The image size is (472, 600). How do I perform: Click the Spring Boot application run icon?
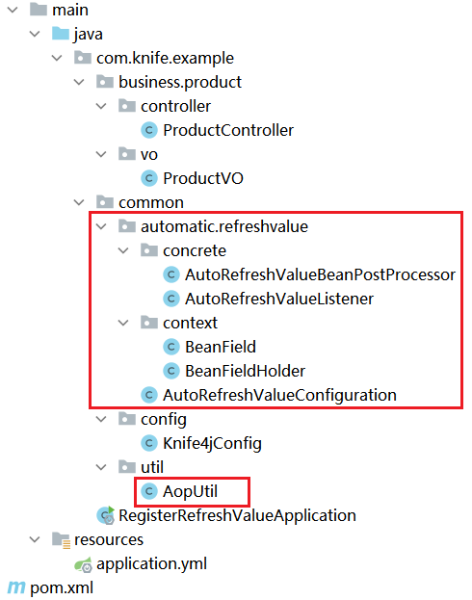(105, 515)
